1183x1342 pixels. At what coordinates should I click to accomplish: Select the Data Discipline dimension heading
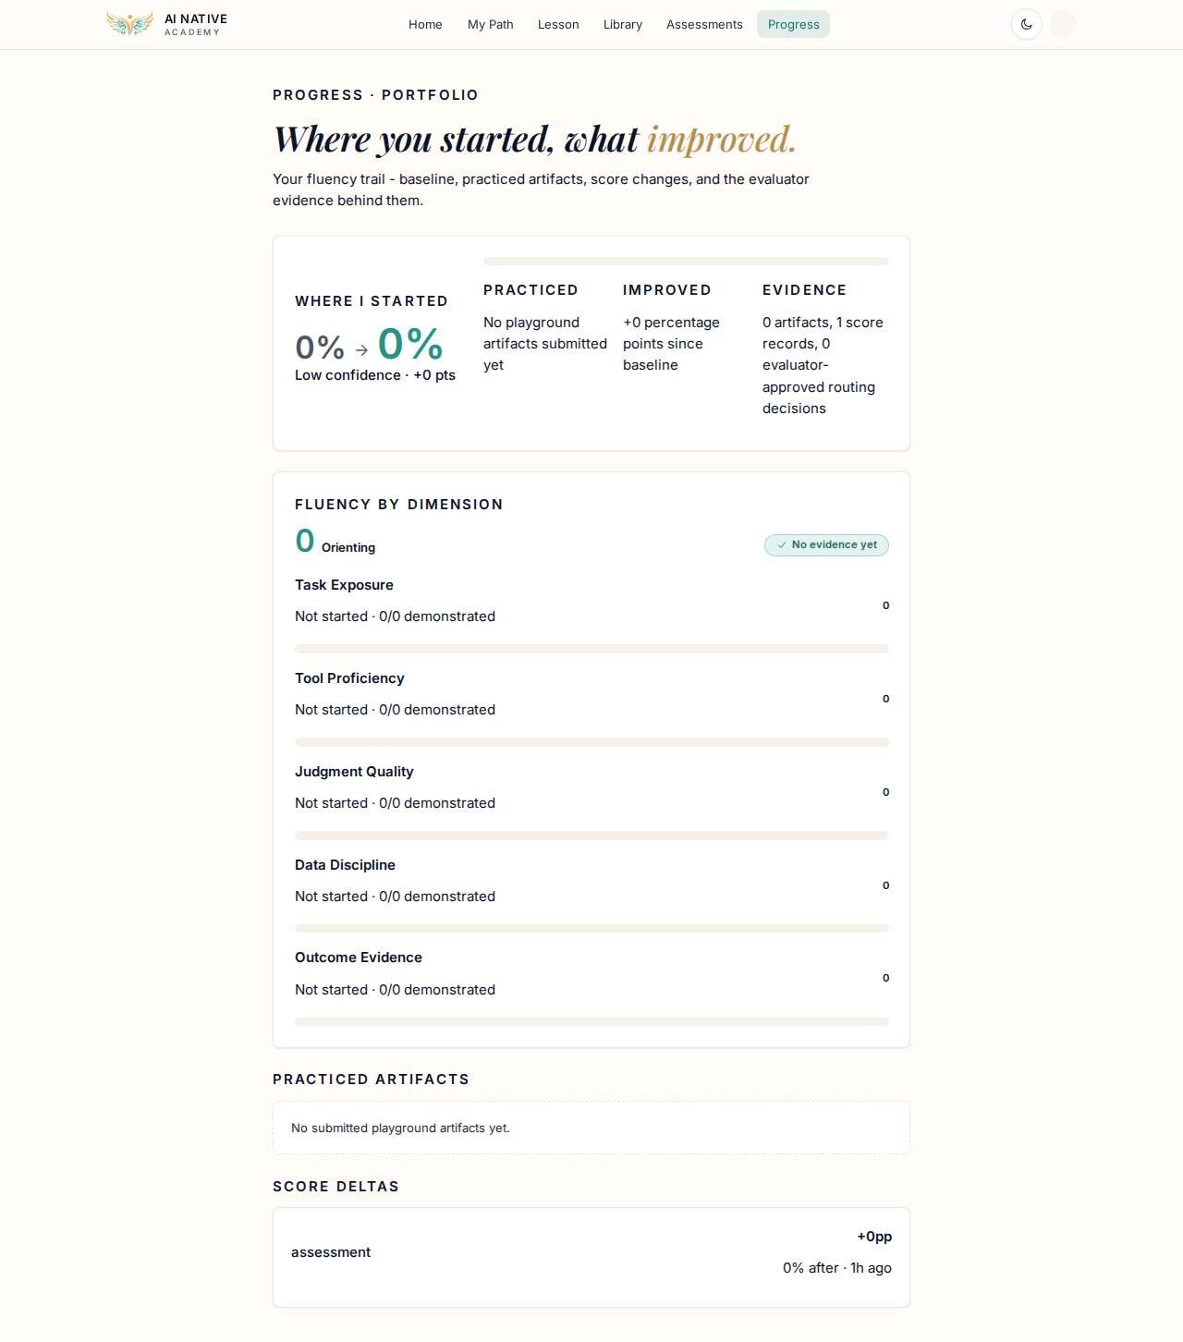point(345,865)
